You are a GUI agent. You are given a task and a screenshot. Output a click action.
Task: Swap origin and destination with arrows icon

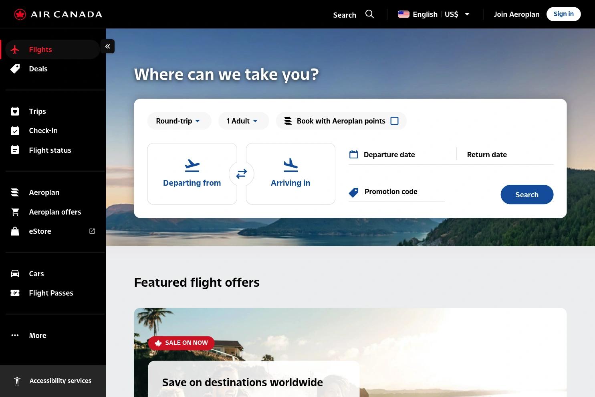click(x=241, y=174)
